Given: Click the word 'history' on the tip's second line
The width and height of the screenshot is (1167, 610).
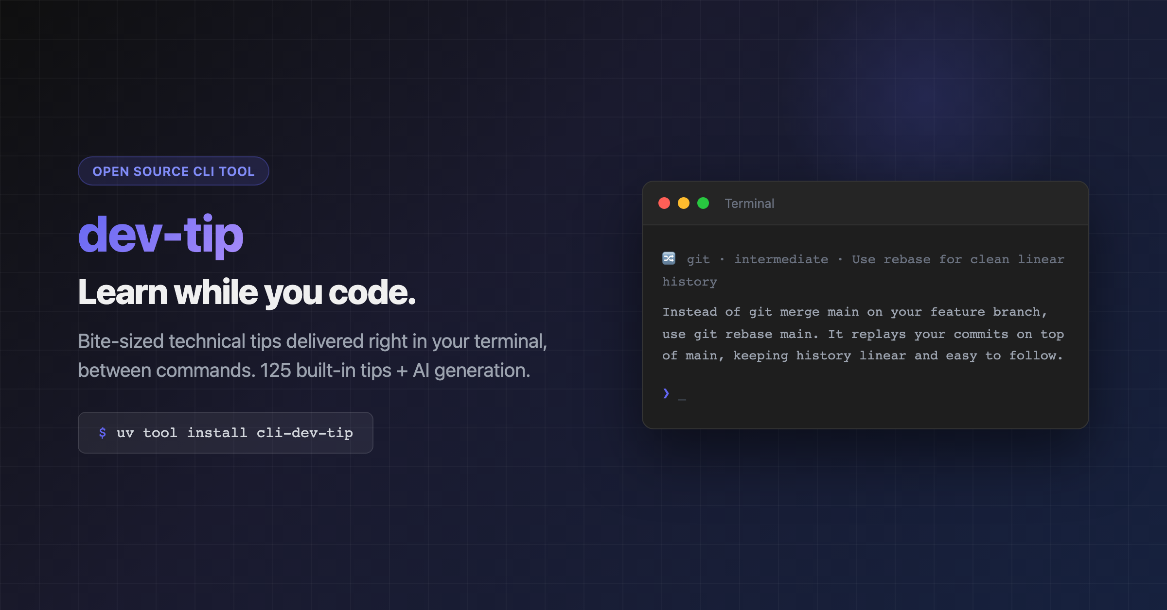Looking at the screenshot, I should [690, 282].
